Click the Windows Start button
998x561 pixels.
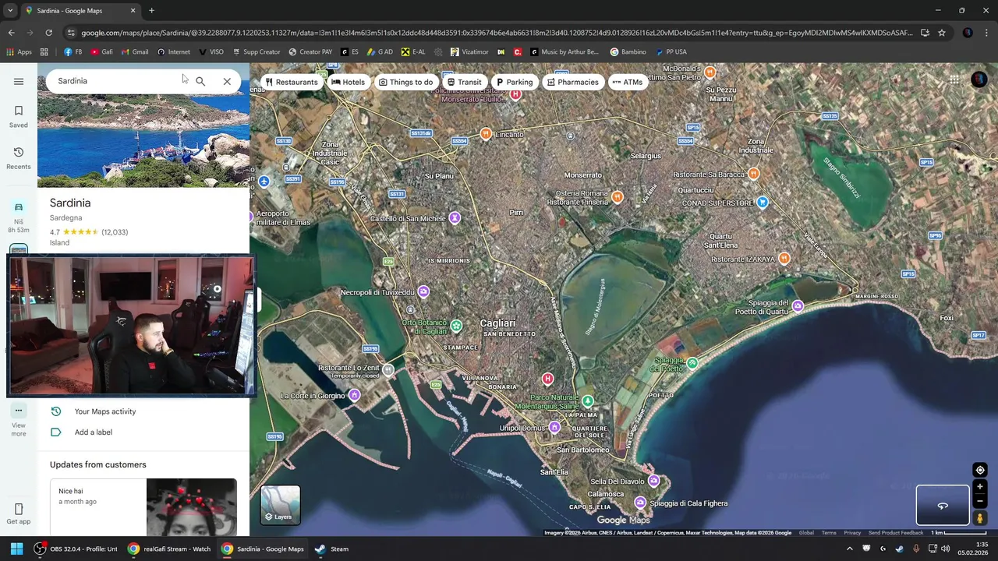click(16, 549)
